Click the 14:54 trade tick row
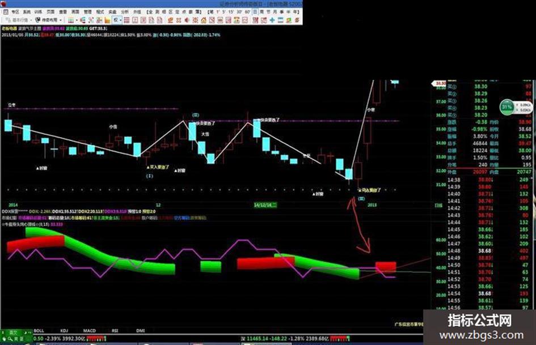 (x=489, y=293)
